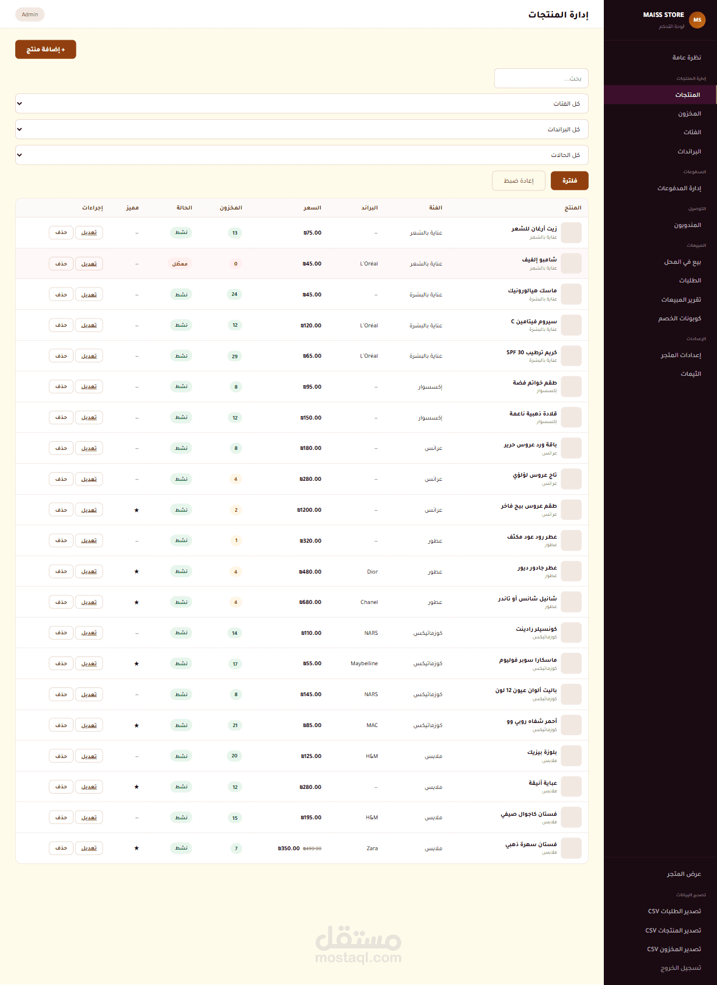
Task: Click featured star on ماسكارا سوبر فوليوم row
Action: point(137,663)
